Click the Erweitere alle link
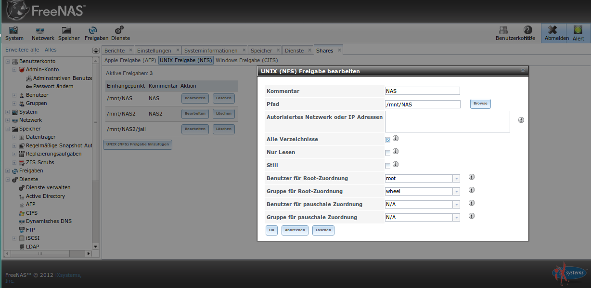This screenshot has height=288, width=591. [x=22, y=50]
